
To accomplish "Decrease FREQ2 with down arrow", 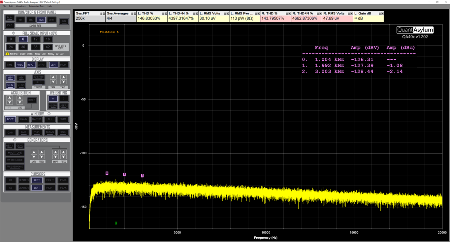I will point(63,157).
